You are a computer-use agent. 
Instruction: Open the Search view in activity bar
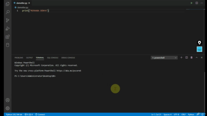(x=8, y=12)
